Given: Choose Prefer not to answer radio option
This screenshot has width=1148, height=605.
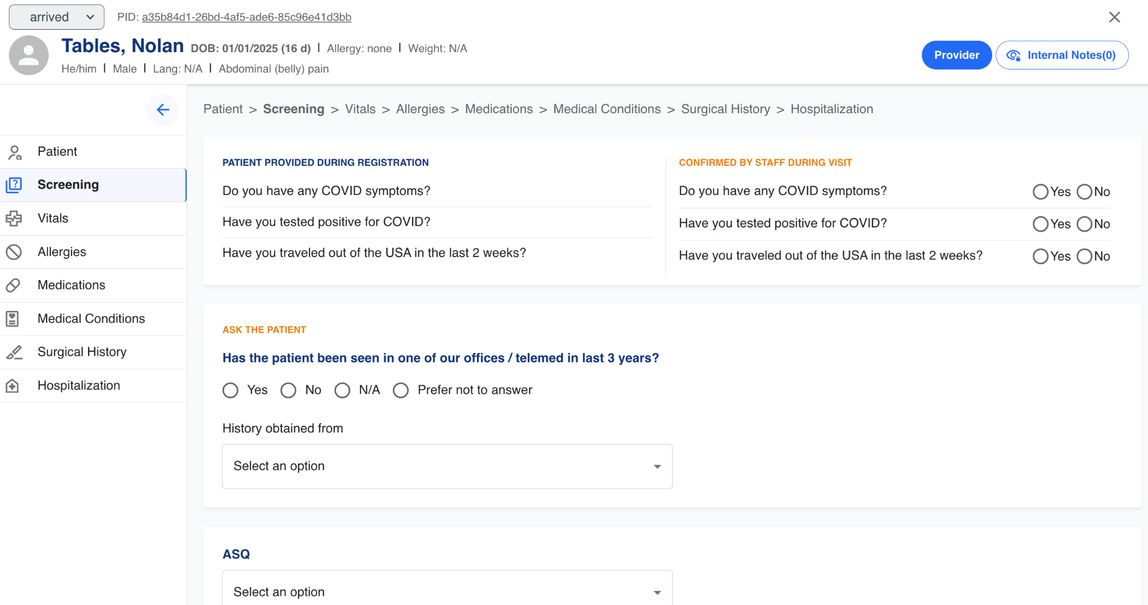Looking at the screenshot, I should [x=401, y=390].
